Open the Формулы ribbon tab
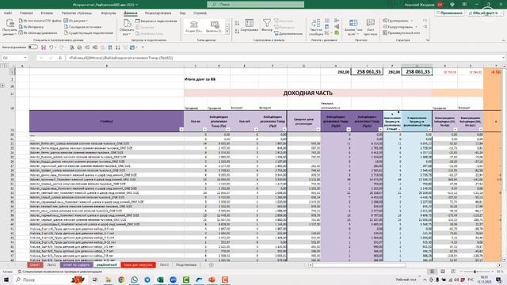Image resolution: width=507 pixels, height=285 pixels. tap(109, 13)
